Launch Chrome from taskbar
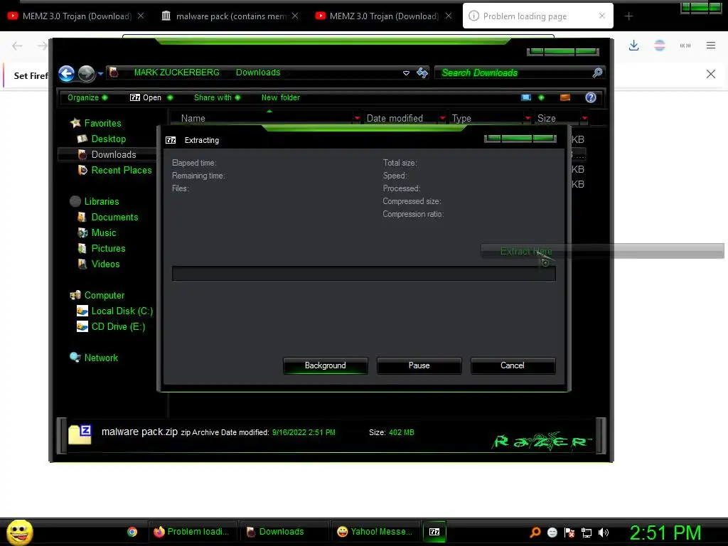This screenshot has width=728, height=546. click(x=132, y=532)
